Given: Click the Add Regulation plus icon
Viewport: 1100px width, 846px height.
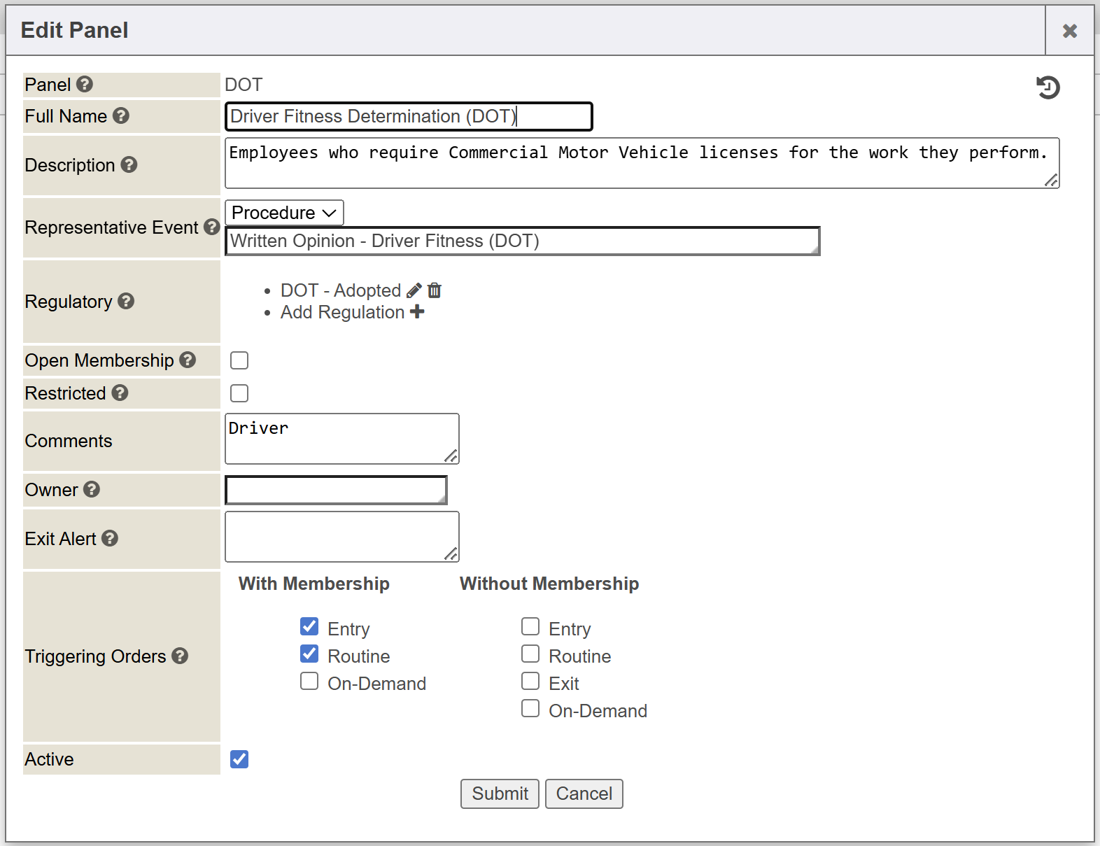Looking at the screenshot, I should 417,312.
